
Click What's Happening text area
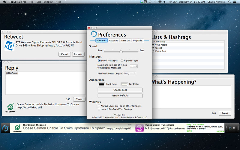tap(192, 97)
